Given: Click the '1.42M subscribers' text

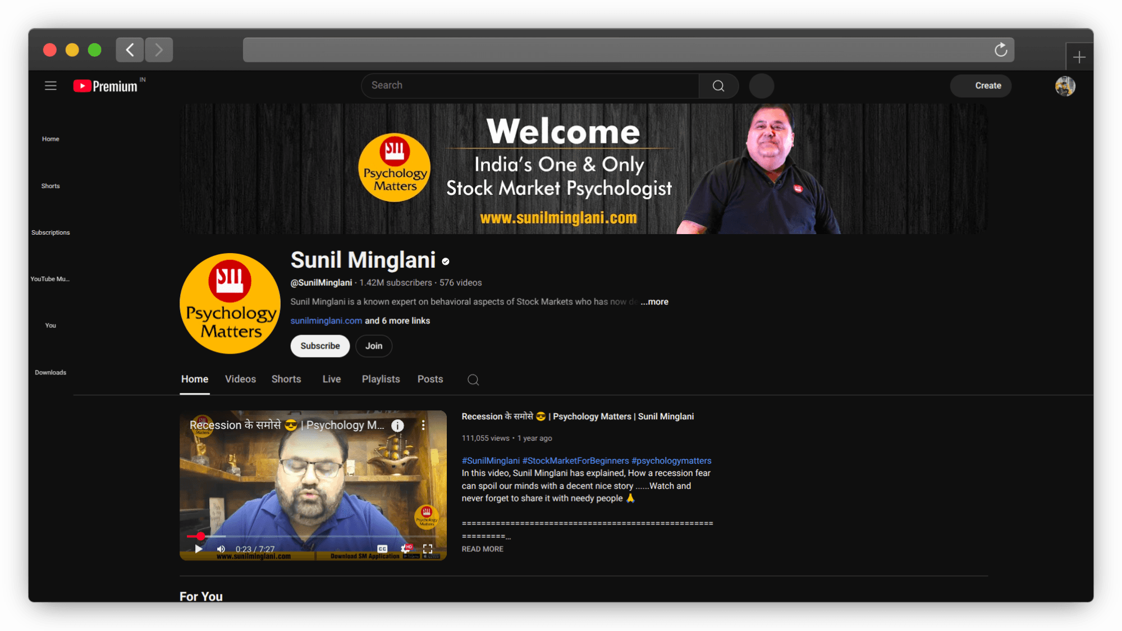Looking at the screenshot, I should 396,283.
